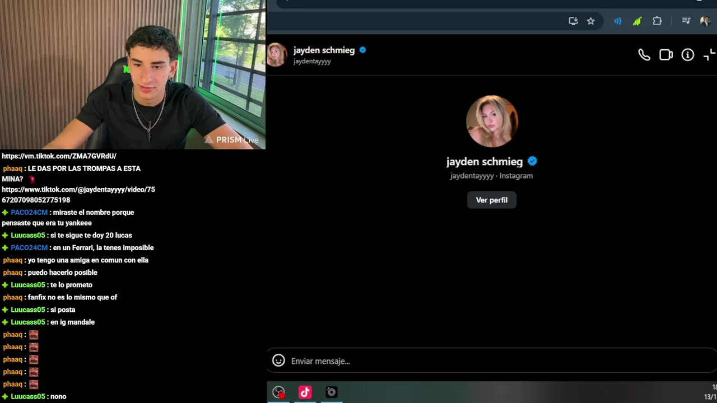Click 'jaydentayyyy · Instagram' text under the name
The width and height of the screenshot is (717, 403).
pos(491,176)
